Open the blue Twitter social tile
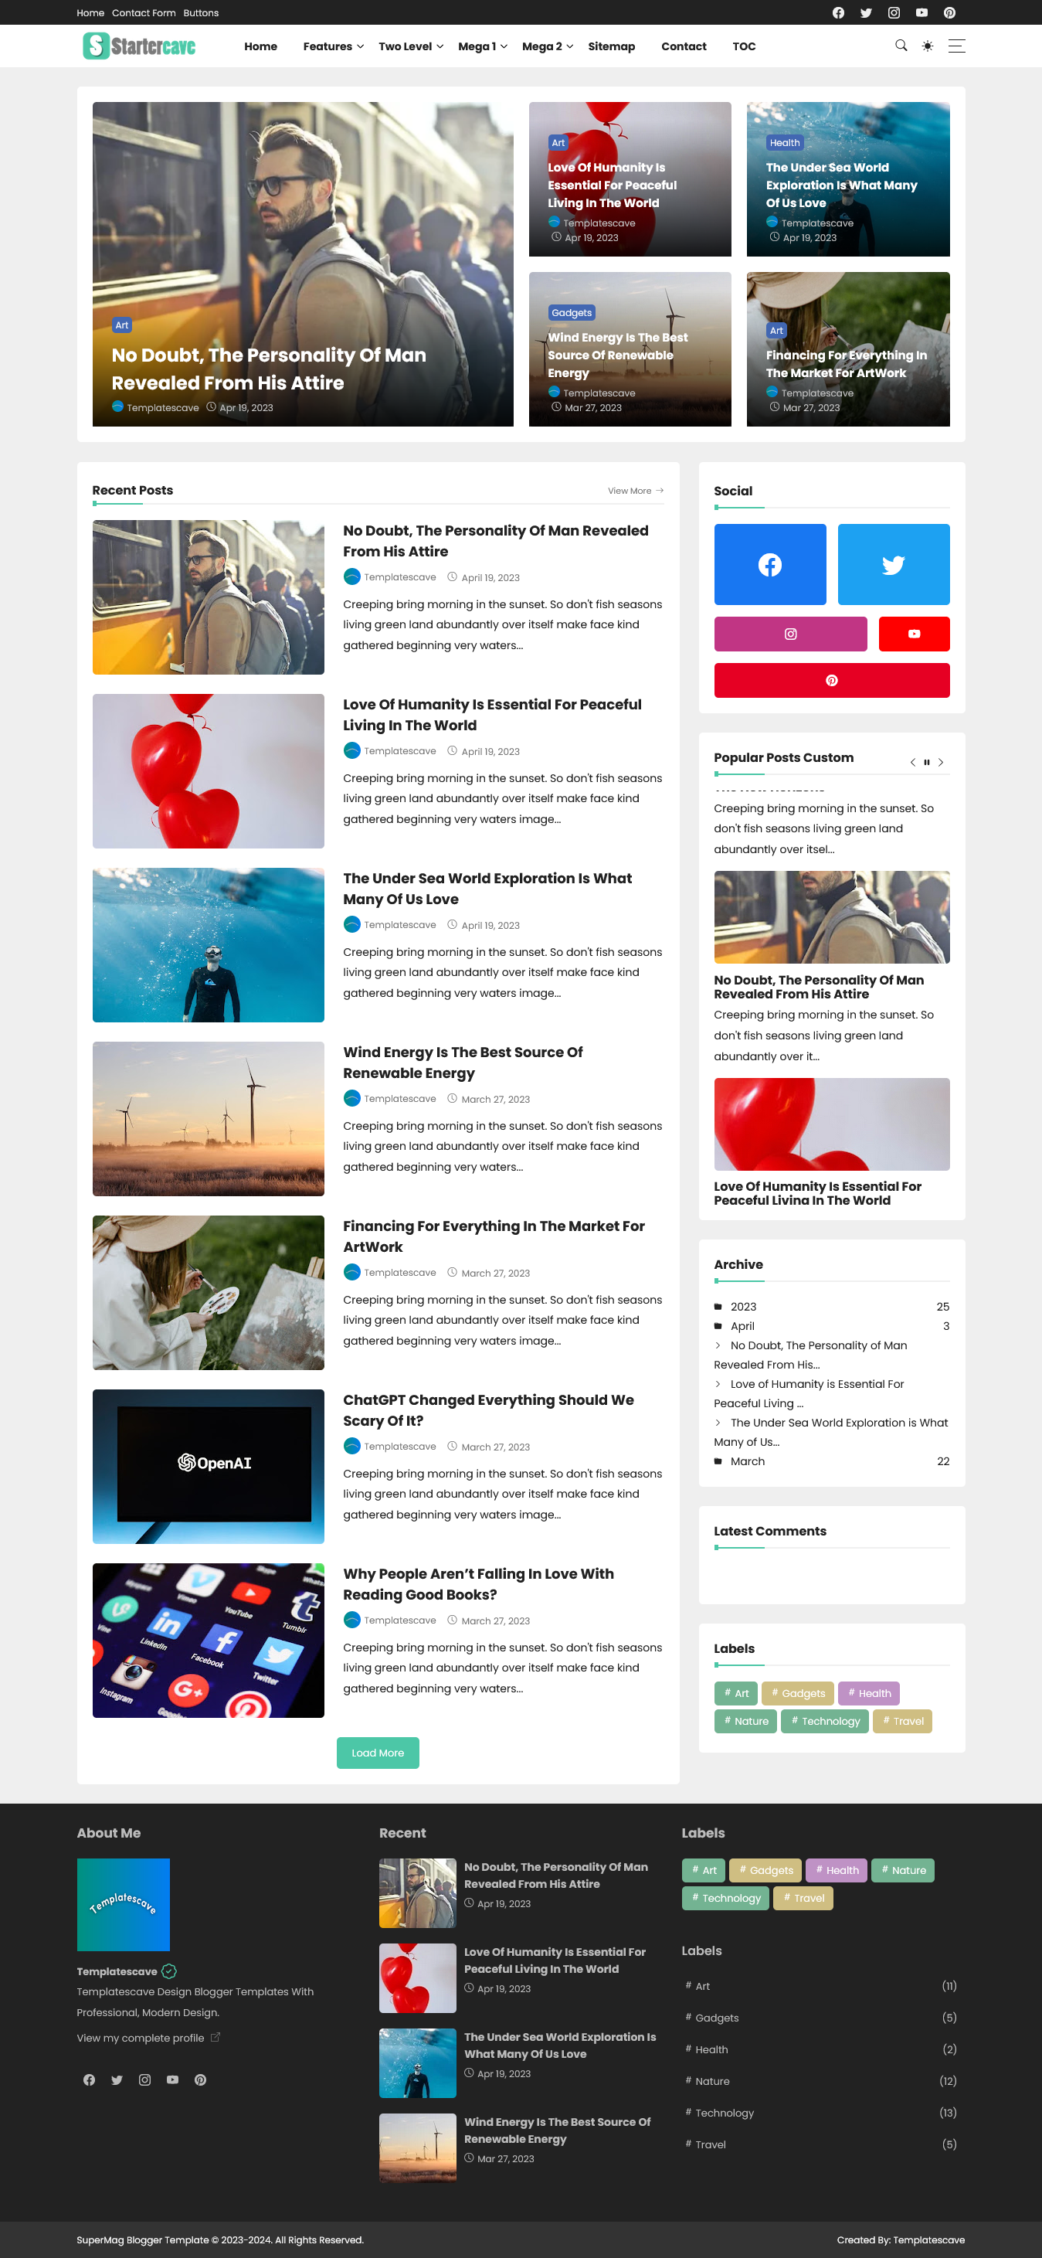1042x2258 pixels. coord(893,564)
